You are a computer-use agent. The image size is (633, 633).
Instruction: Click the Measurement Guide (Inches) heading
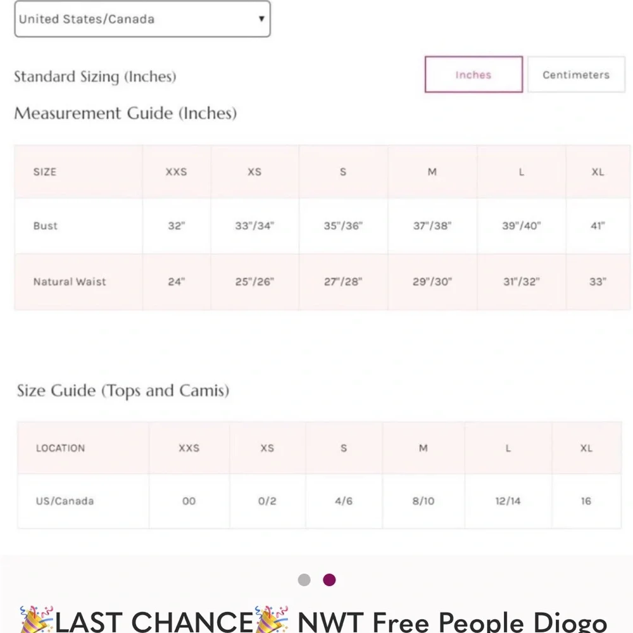[x=125, y=113]
